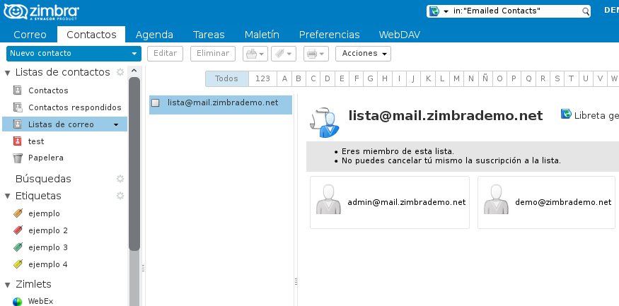
Task: Click the Búsquedas section header
Action: coord(43,179)
